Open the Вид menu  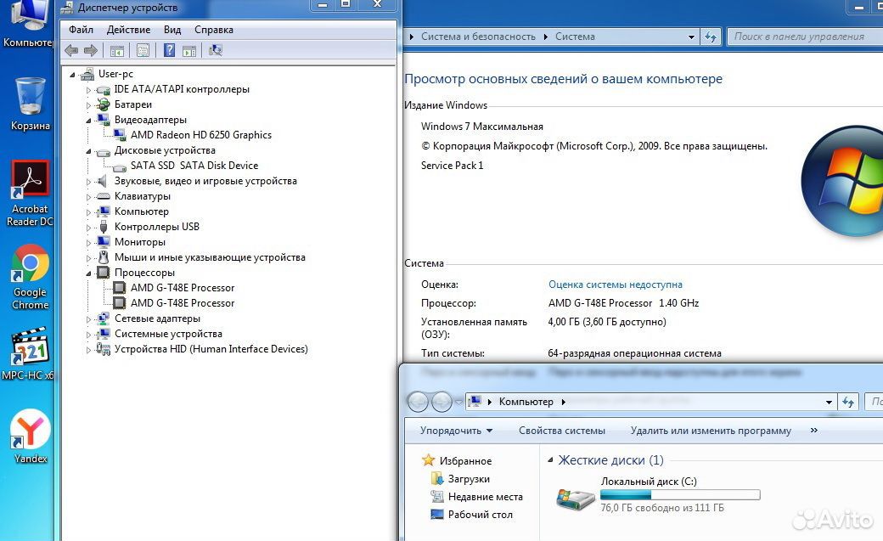[x=172, y=30]
